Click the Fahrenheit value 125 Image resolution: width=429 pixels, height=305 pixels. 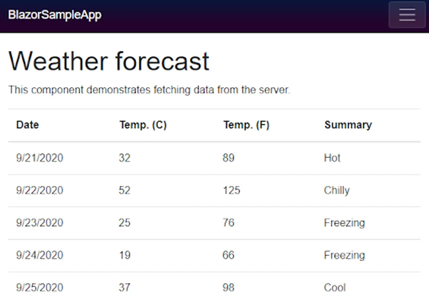[x=231, y=190]
